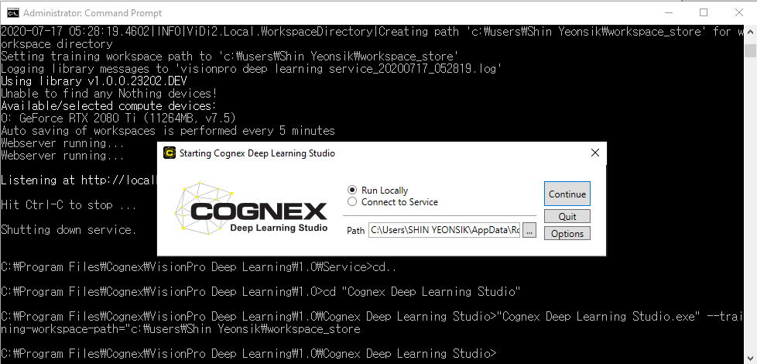Click into the Path text field

[444, 231]
